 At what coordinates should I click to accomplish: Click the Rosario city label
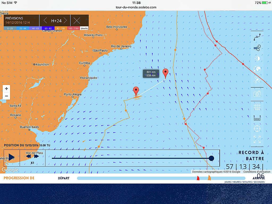point(16,115)
